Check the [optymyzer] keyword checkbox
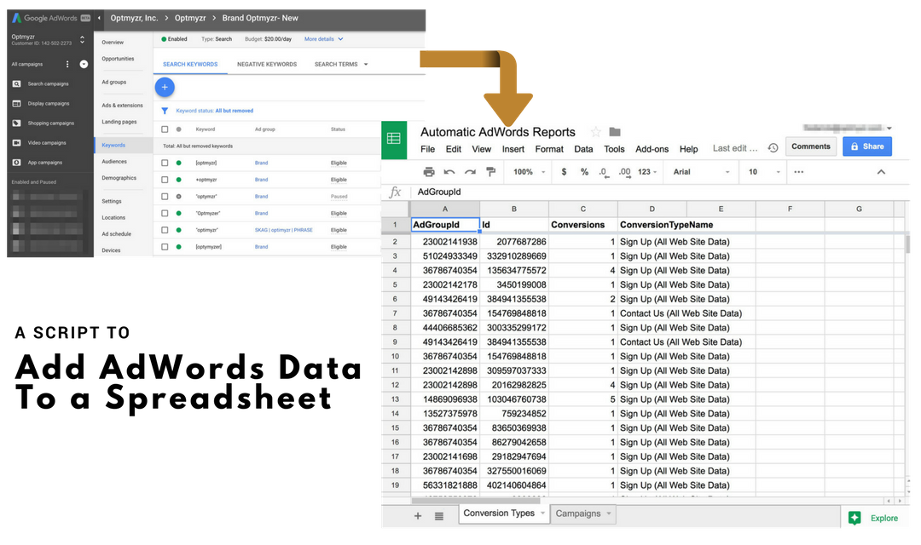The height and width of the screenshot is (545, 921). [x=165, y=247]
